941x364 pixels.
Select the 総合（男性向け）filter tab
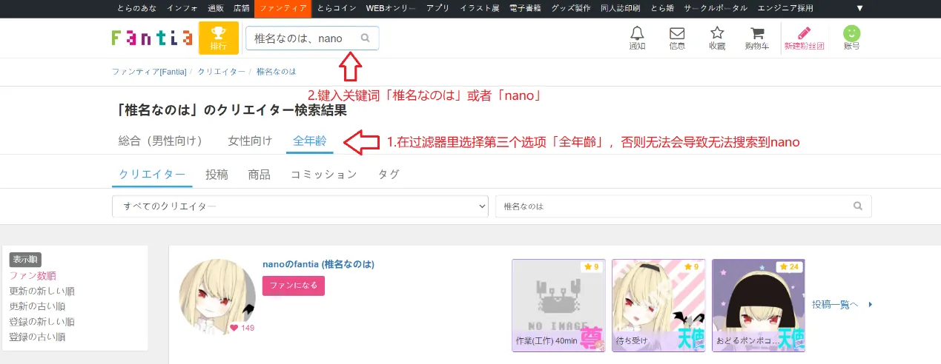160,141
